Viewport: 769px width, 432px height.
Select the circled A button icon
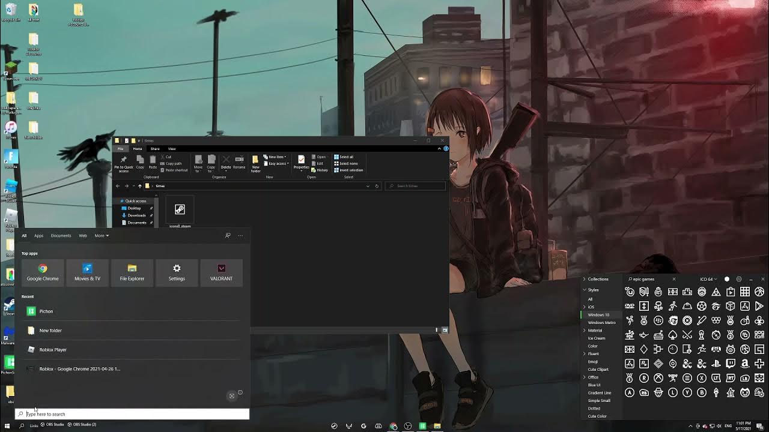coord(630,392)
